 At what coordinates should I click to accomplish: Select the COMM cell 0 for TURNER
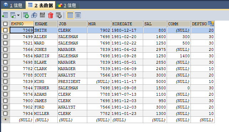[179, 88]
